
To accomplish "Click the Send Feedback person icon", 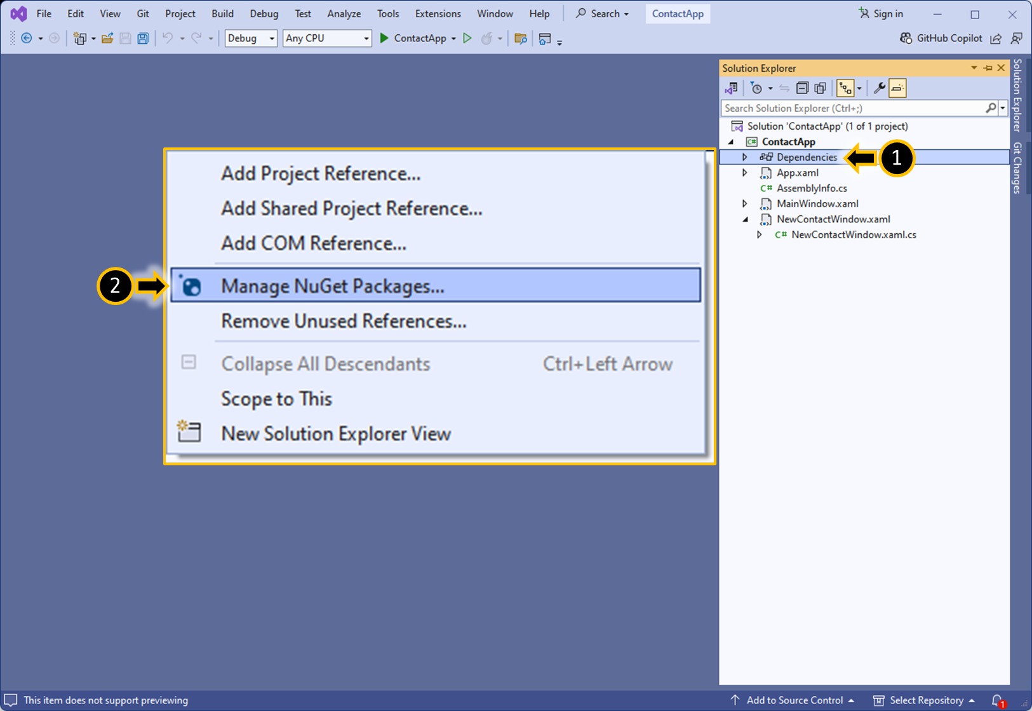I will point(1017,39).
